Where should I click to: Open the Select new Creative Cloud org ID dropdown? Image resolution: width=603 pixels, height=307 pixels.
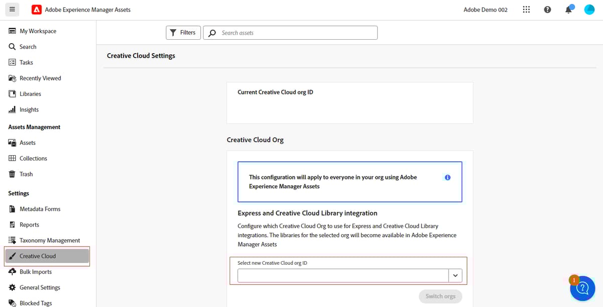click(x=455, y=275)
